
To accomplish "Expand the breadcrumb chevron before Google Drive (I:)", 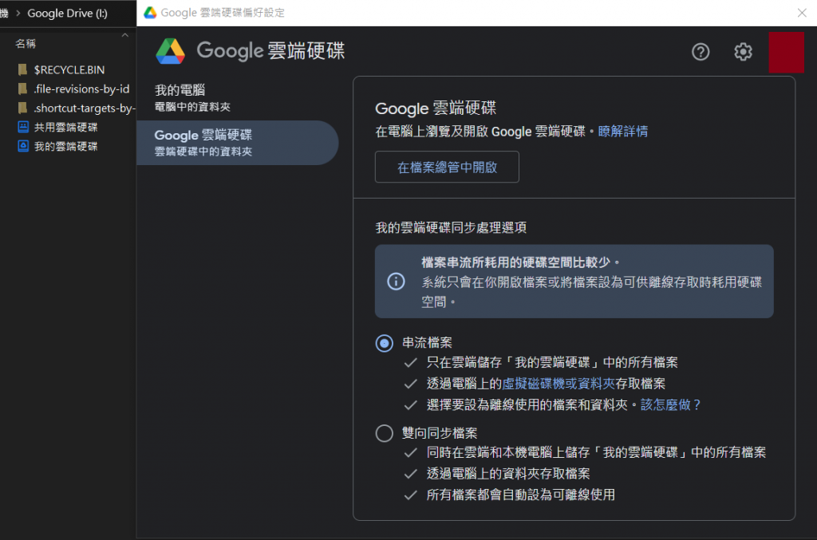I will [x=18, y=13].
